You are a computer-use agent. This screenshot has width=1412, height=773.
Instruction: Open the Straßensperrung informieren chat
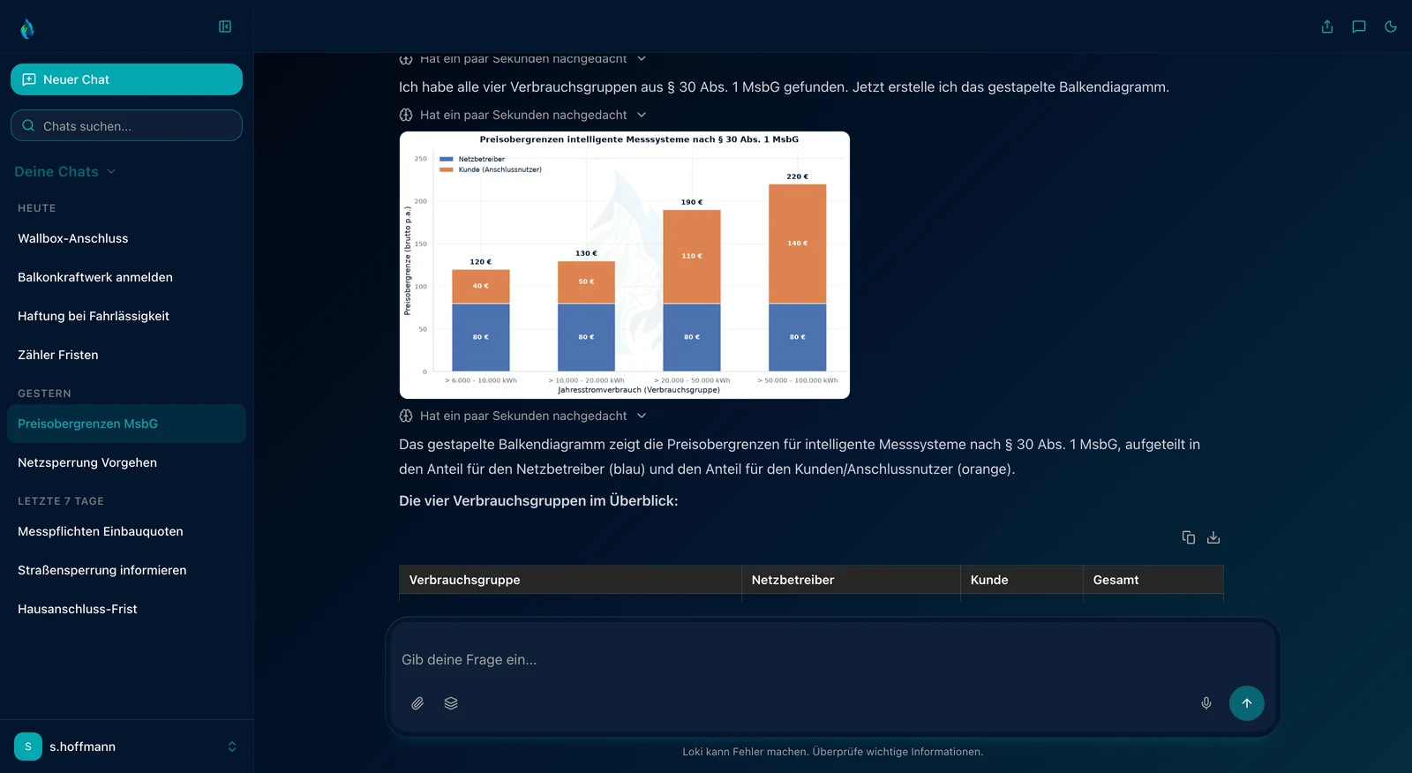(x=126, y=570)
